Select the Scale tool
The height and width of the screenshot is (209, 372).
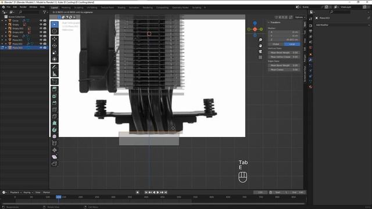click(x=55, y=53)
